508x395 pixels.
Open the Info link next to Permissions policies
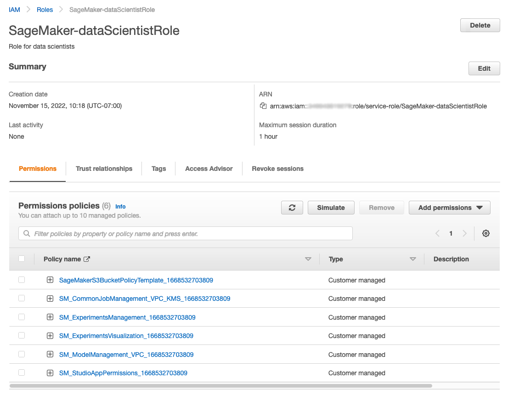(120, 206)
